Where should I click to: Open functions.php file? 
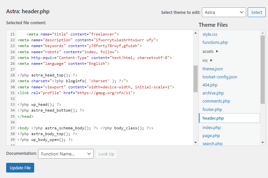[215, 42]
